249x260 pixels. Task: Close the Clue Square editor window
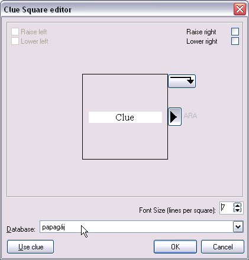[240, 9]
